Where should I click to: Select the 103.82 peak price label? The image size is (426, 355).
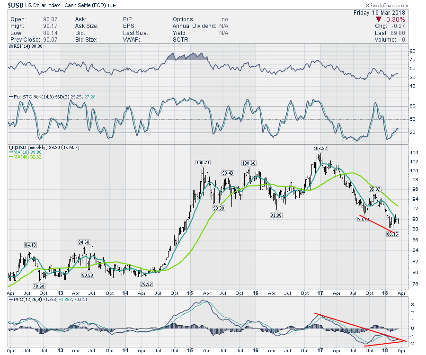[x=320, y=149]
